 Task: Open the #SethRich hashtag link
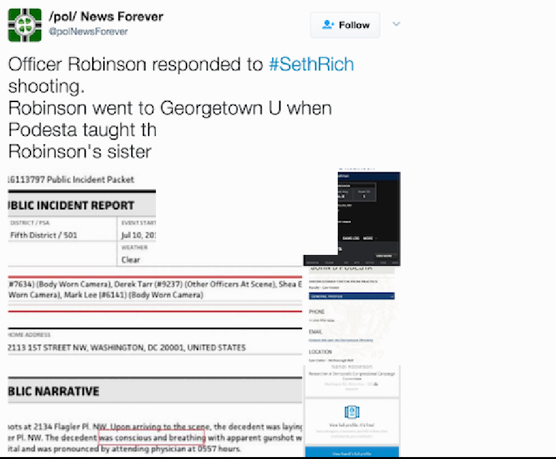click(311, 64)
